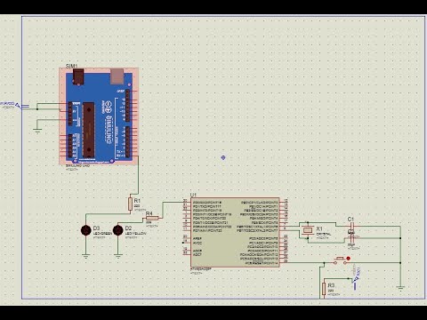Click the ATMEGA328P label below U1
Screen dimensions: 427x320
pos(201,269)
